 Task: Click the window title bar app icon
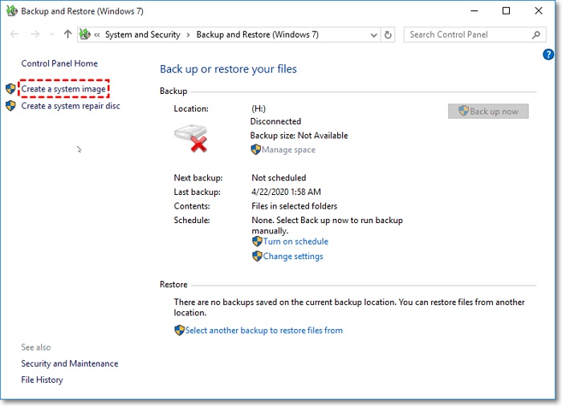coord(11,10)
